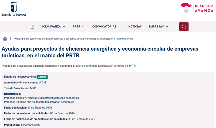Click the subtitle paragraph below the heading
Image resolution: width=216 pixels, height=128 pixels.
68,66
